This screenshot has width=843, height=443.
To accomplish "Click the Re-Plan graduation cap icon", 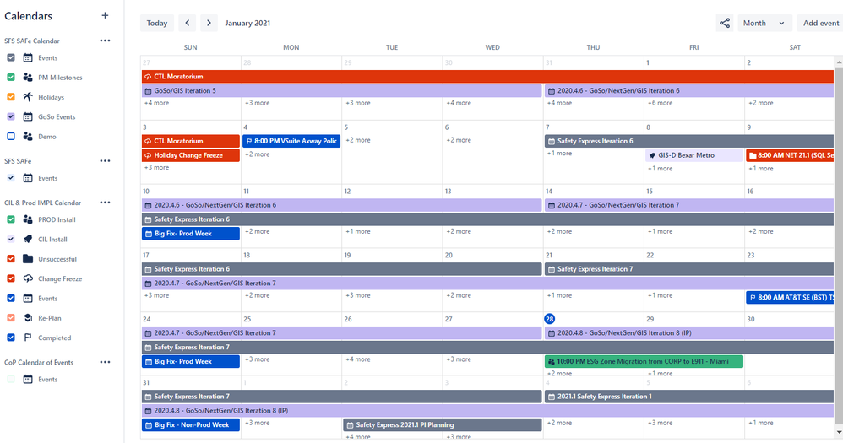I will pyautogui.click(x=28, y=318).
